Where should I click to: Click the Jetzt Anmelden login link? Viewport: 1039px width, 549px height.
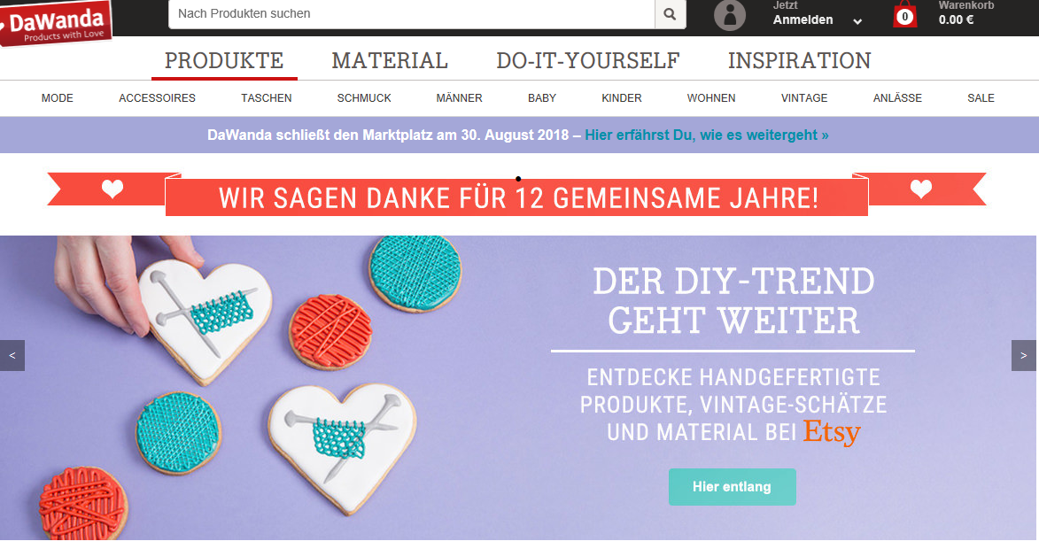[x=803, y=13]
